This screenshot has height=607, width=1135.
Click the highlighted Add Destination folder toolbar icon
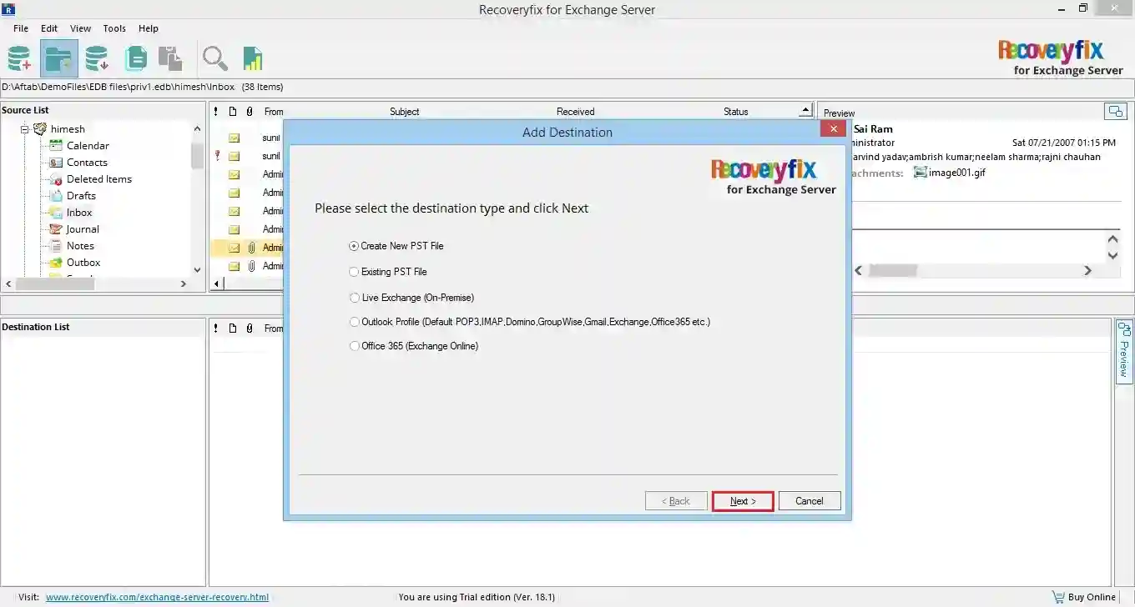click(x=58, y=58)
